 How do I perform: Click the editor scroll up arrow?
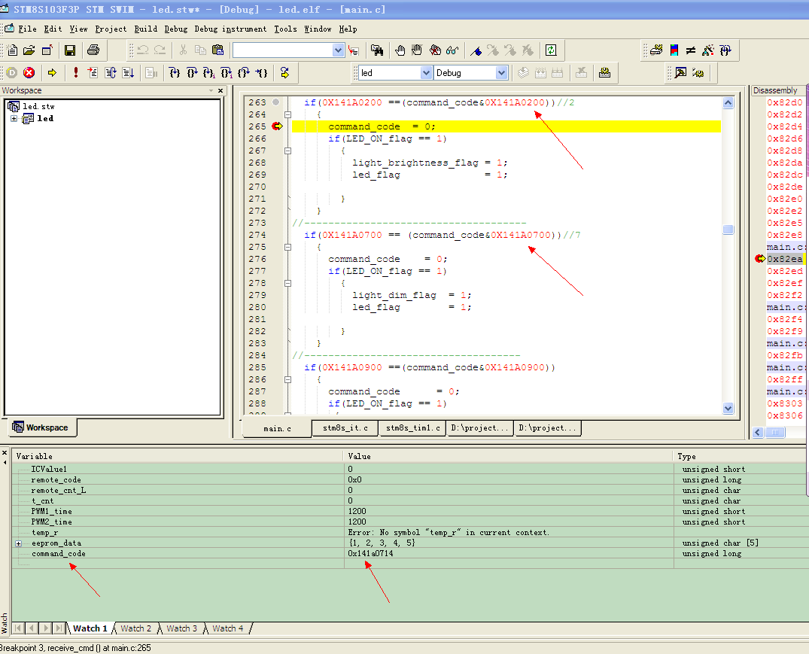click(x=728, y=102)
